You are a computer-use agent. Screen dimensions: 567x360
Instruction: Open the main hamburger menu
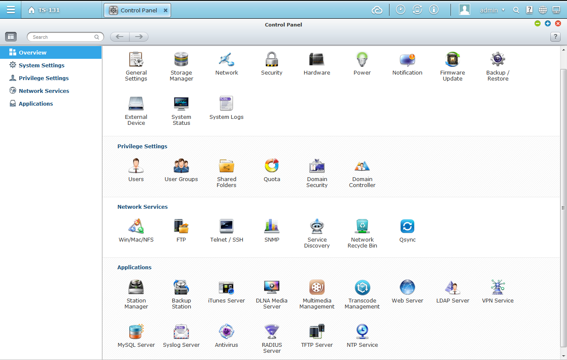click(x=11, y=10)
